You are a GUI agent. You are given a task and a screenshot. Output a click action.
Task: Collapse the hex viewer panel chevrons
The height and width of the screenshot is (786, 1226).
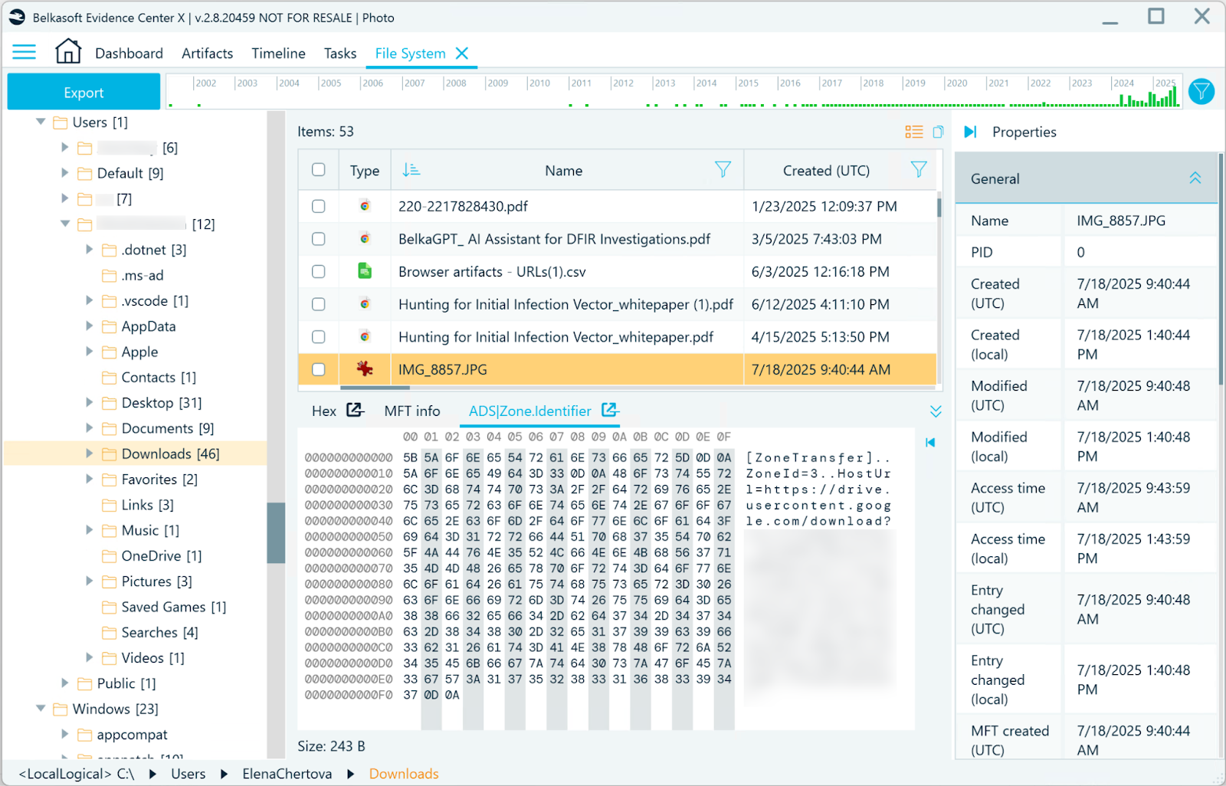[x=936, y=411]
